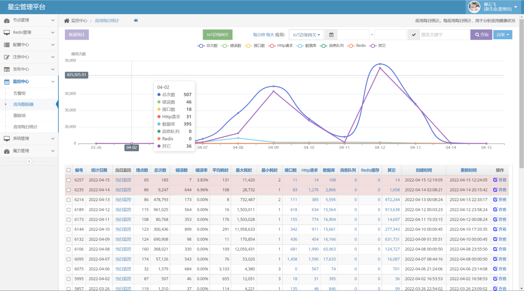Open the IoT边缘网关 application dropdown

pyautogui.click(x=306, y=35)
